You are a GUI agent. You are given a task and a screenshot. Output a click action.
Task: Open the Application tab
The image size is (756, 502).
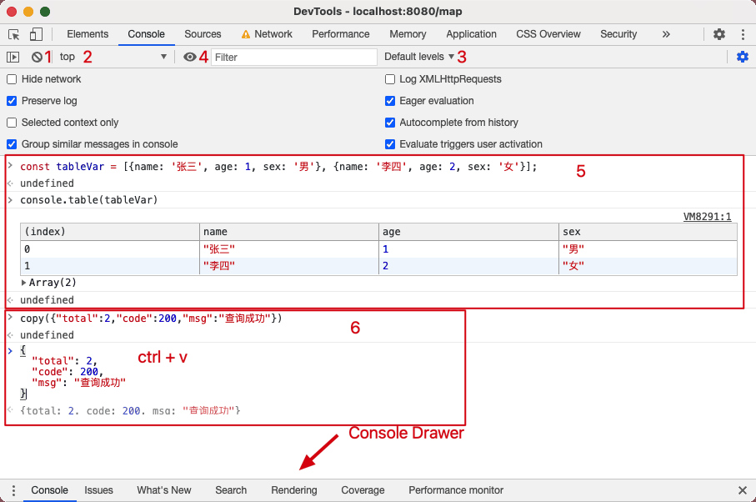(471, 34)
